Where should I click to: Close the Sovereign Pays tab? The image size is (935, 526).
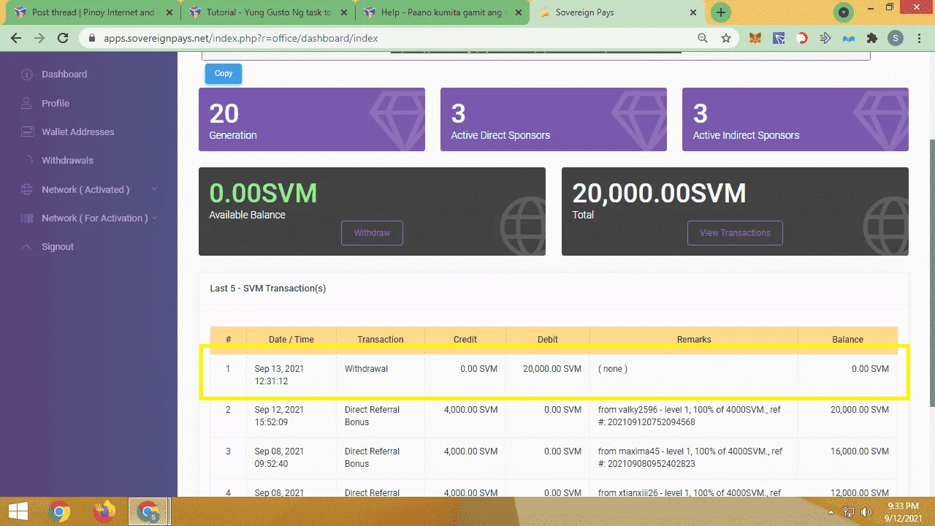(x=694, y=12)
